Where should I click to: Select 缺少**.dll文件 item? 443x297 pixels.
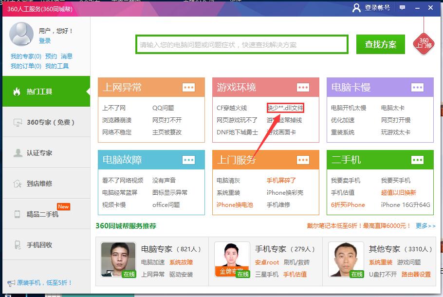(x=285, y=108)
